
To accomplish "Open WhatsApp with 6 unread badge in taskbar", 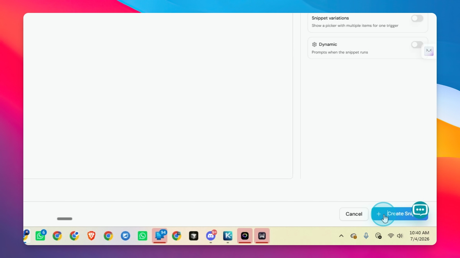I will 41,236.
